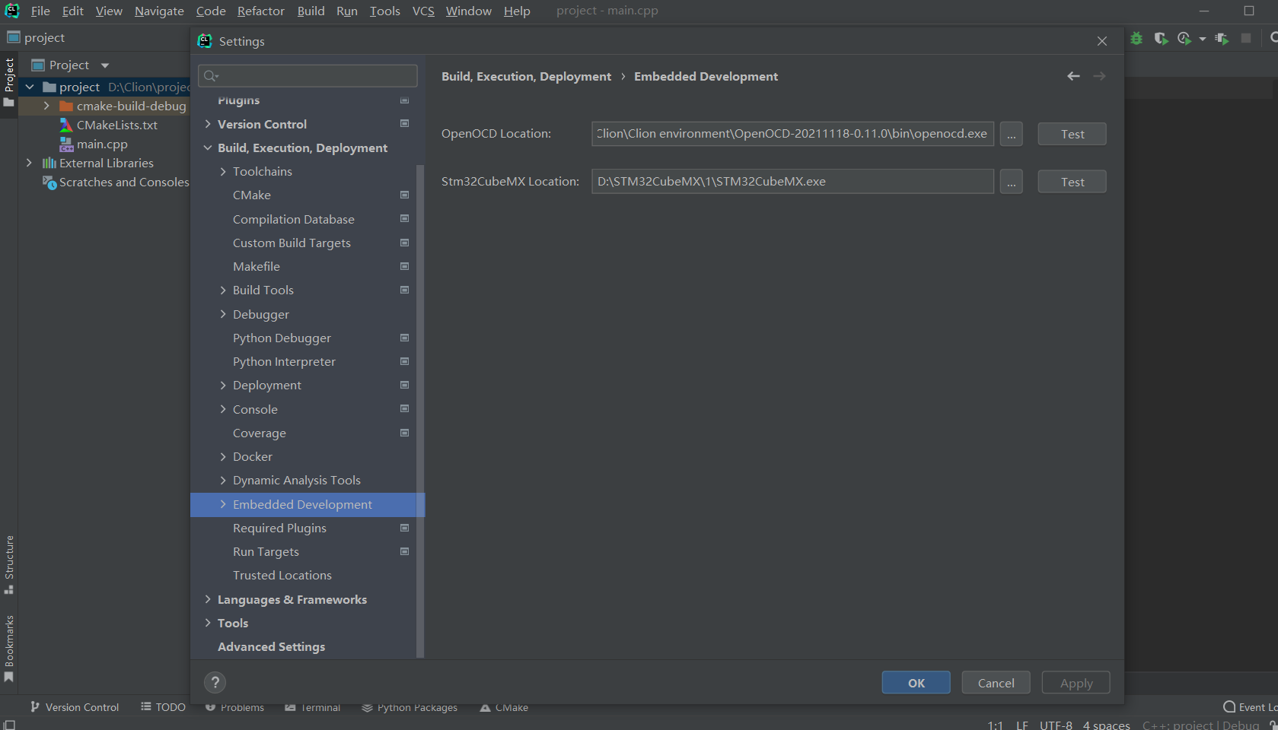Click Cancel in Settings dialog
The width and height of the screenshot is (1278, 730).
[996, 683]
